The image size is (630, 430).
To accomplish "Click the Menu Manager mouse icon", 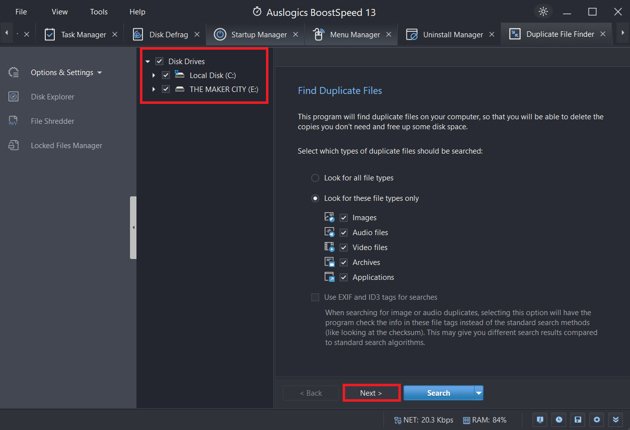I will (319, 34).
